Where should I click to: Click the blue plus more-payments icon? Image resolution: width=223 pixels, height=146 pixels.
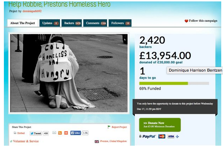pos(177,136)
